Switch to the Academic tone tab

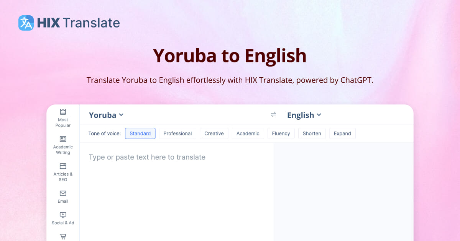point(248,133)
